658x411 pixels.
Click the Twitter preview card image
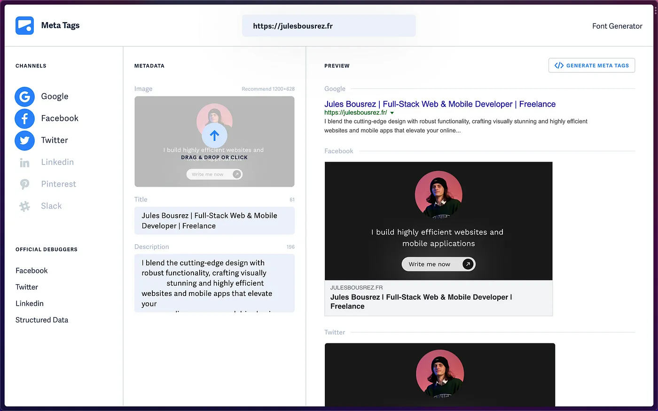click(x=440, y=375)
